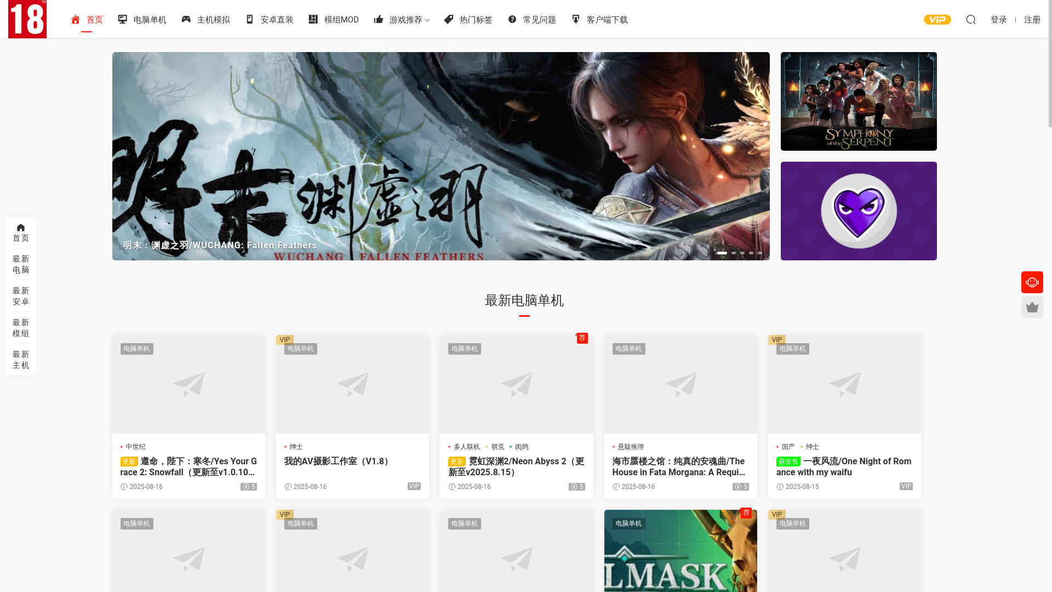Click the 悬疑推理 tag

click(631, 447)
